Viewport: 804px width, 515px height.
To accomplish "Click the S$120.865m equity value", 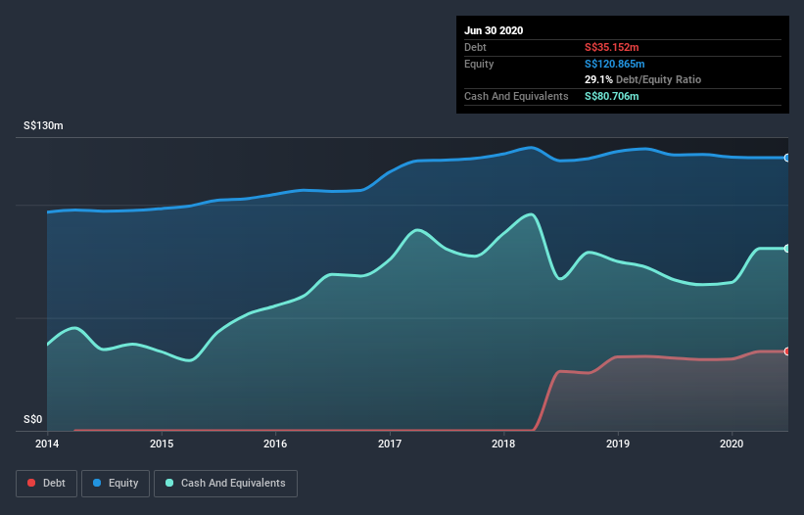I will pyautogui.click(x=615, y=64).
